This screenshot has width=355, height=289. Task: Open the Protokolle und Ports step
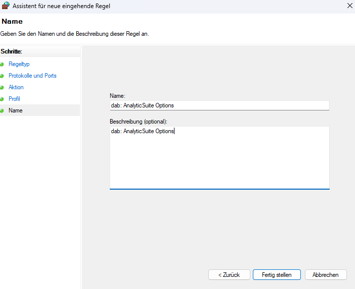pos(32,76)
